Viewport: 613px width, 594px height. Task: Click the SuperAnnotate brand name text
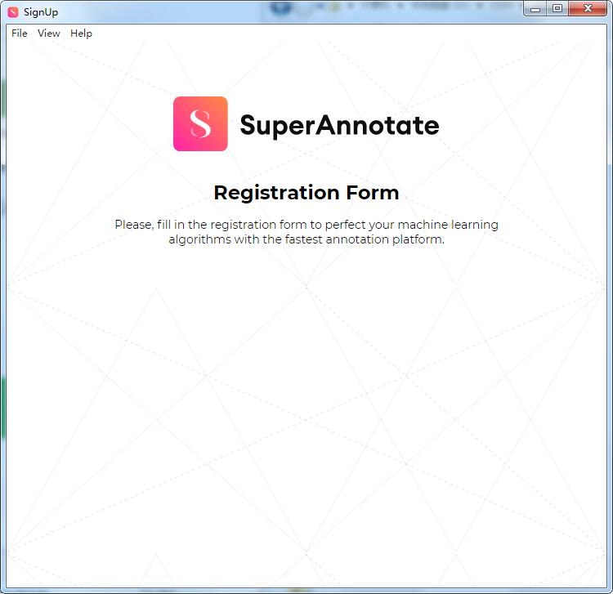coord(339,125)
